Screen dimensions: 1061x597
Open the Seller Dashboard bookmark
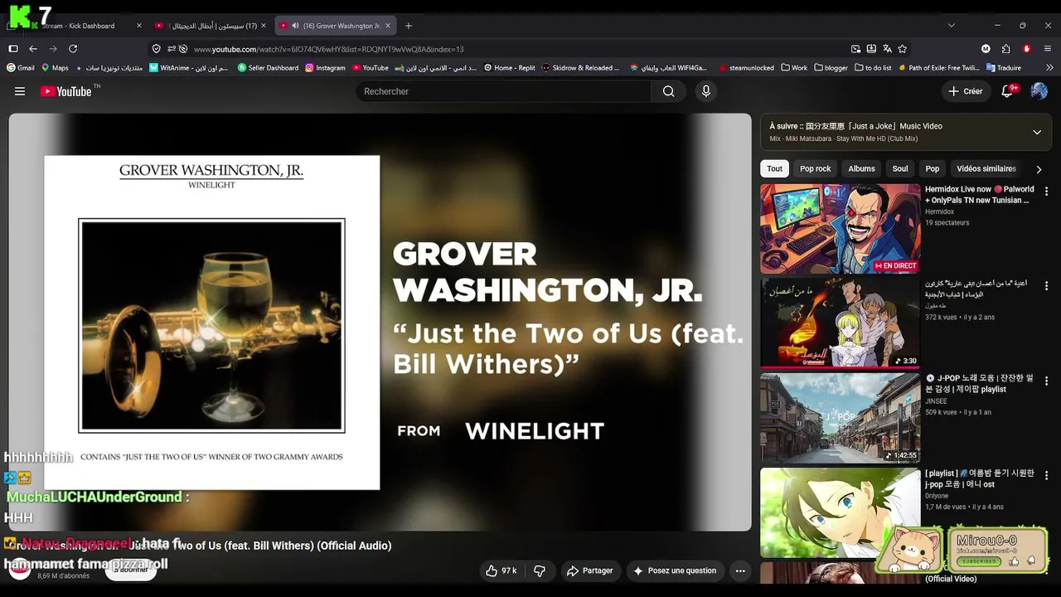tap(268, 68)
